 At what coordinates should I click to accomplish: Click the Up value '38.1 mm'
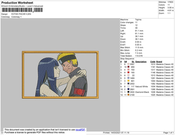pos(139,36)
